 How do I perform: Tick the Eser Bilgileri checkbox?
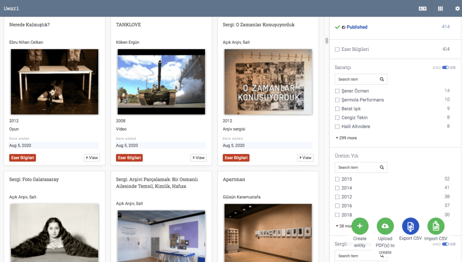(x=337, y=49)
